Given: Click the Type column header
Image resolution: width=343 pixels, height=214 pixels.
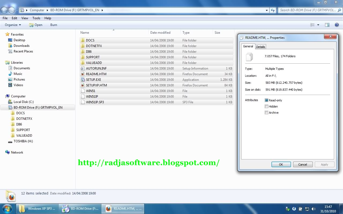Looking at the screenshot, I should pyautogui.click(x=197, y=33).
